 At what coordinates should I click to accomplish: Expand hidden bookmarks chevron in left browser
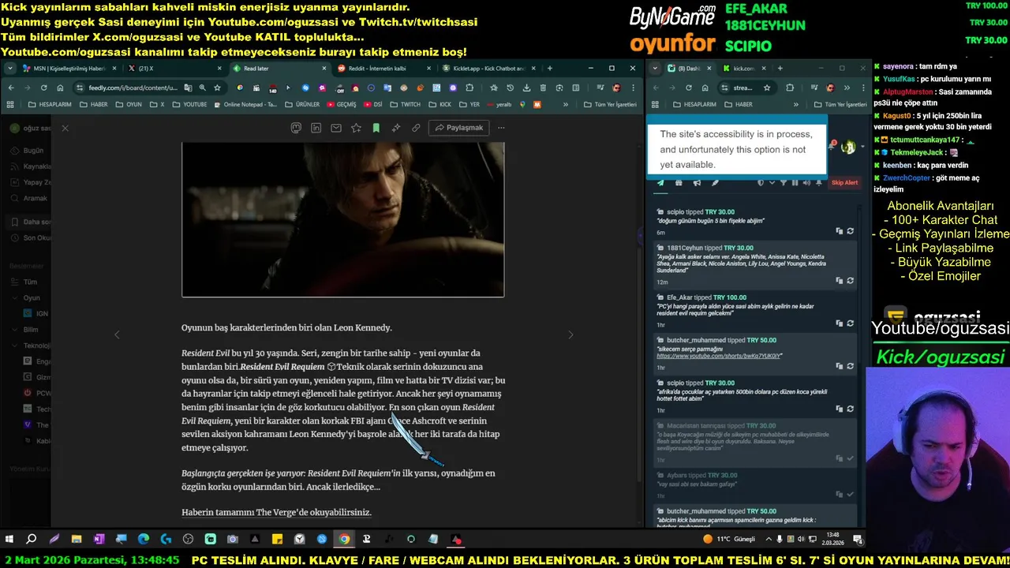pyautogui.click(x=566, y=104)
